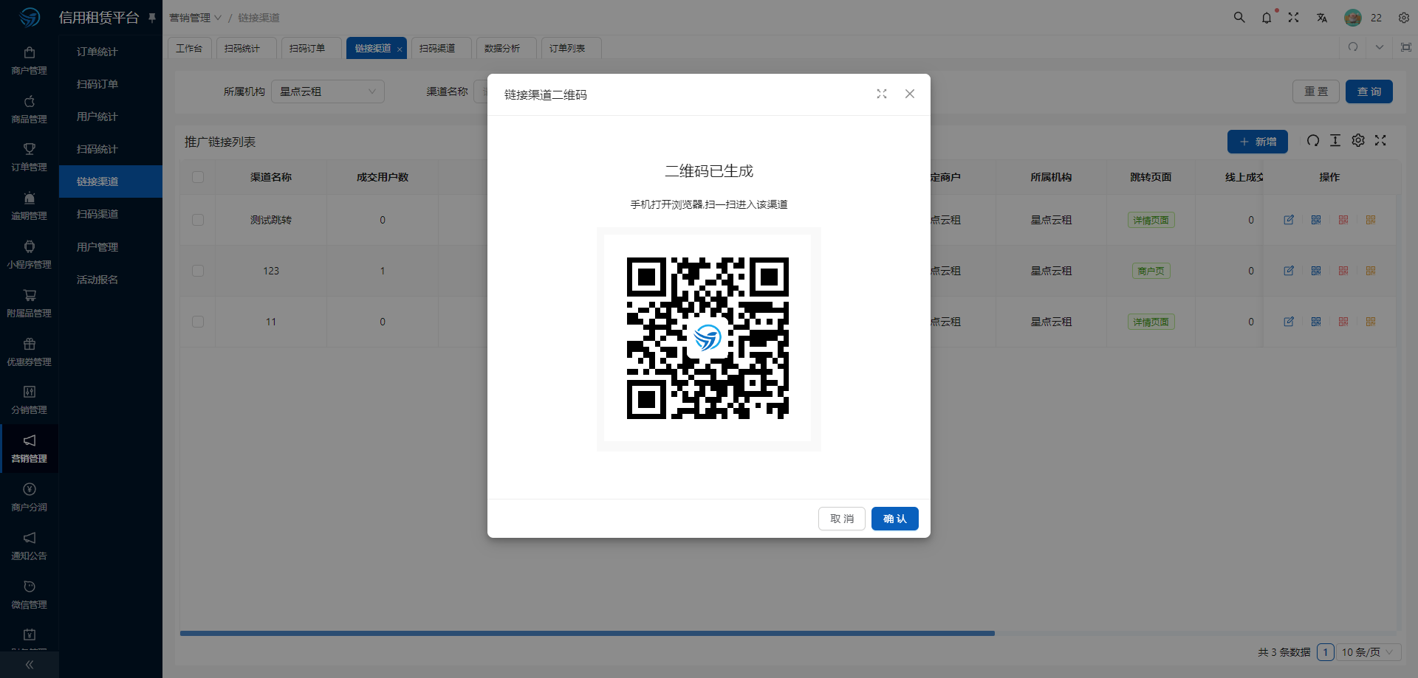Open 通知公告 in the sidebar
1418x678 pixels.
(x=30, y=546)
